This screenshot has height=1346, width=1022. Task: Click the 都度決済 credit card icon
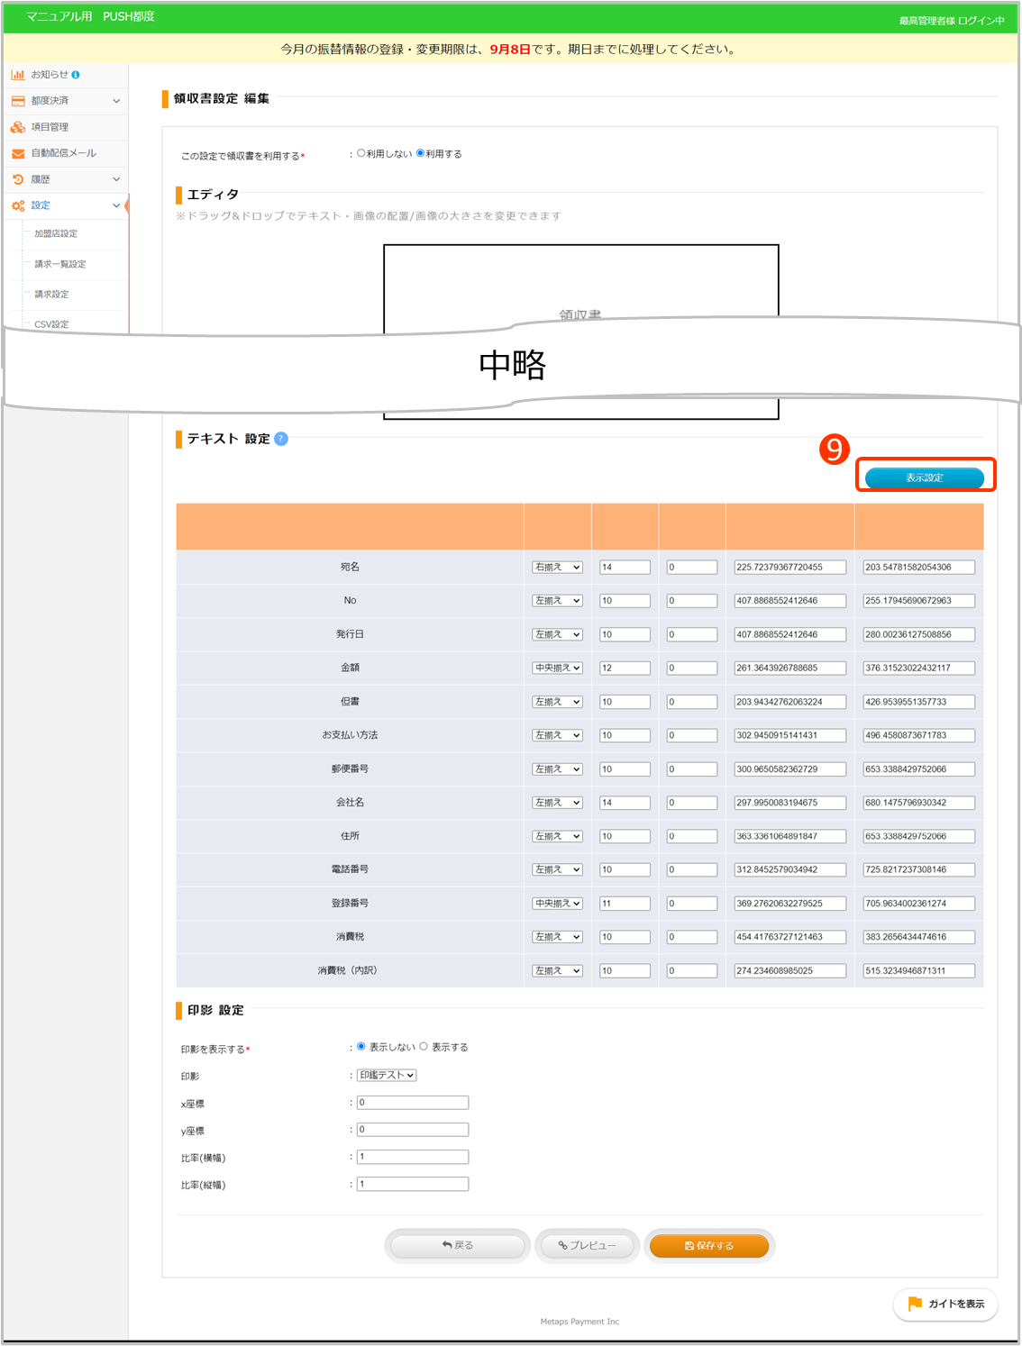click(x=18, y=101)
